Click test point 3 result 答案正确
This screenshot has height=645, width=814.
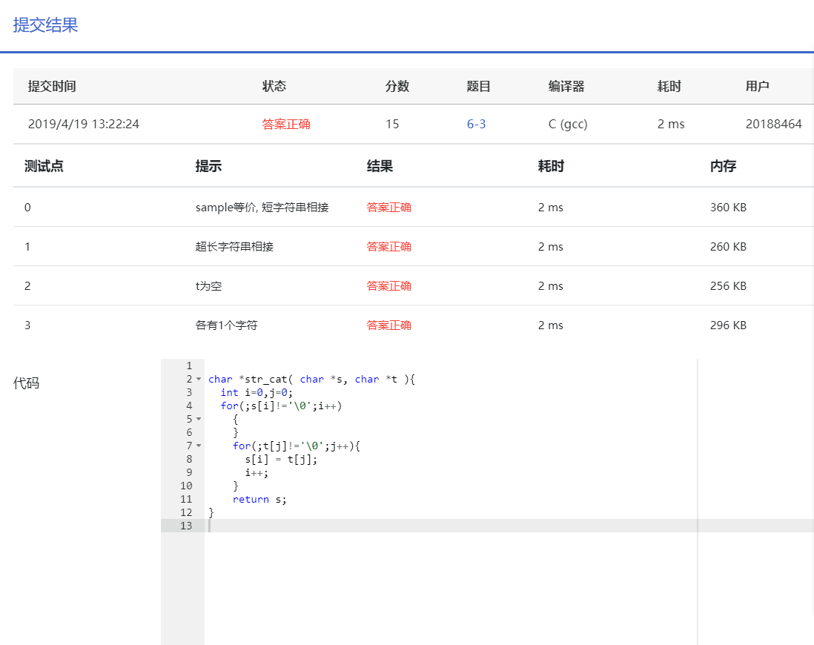point(388,325)
